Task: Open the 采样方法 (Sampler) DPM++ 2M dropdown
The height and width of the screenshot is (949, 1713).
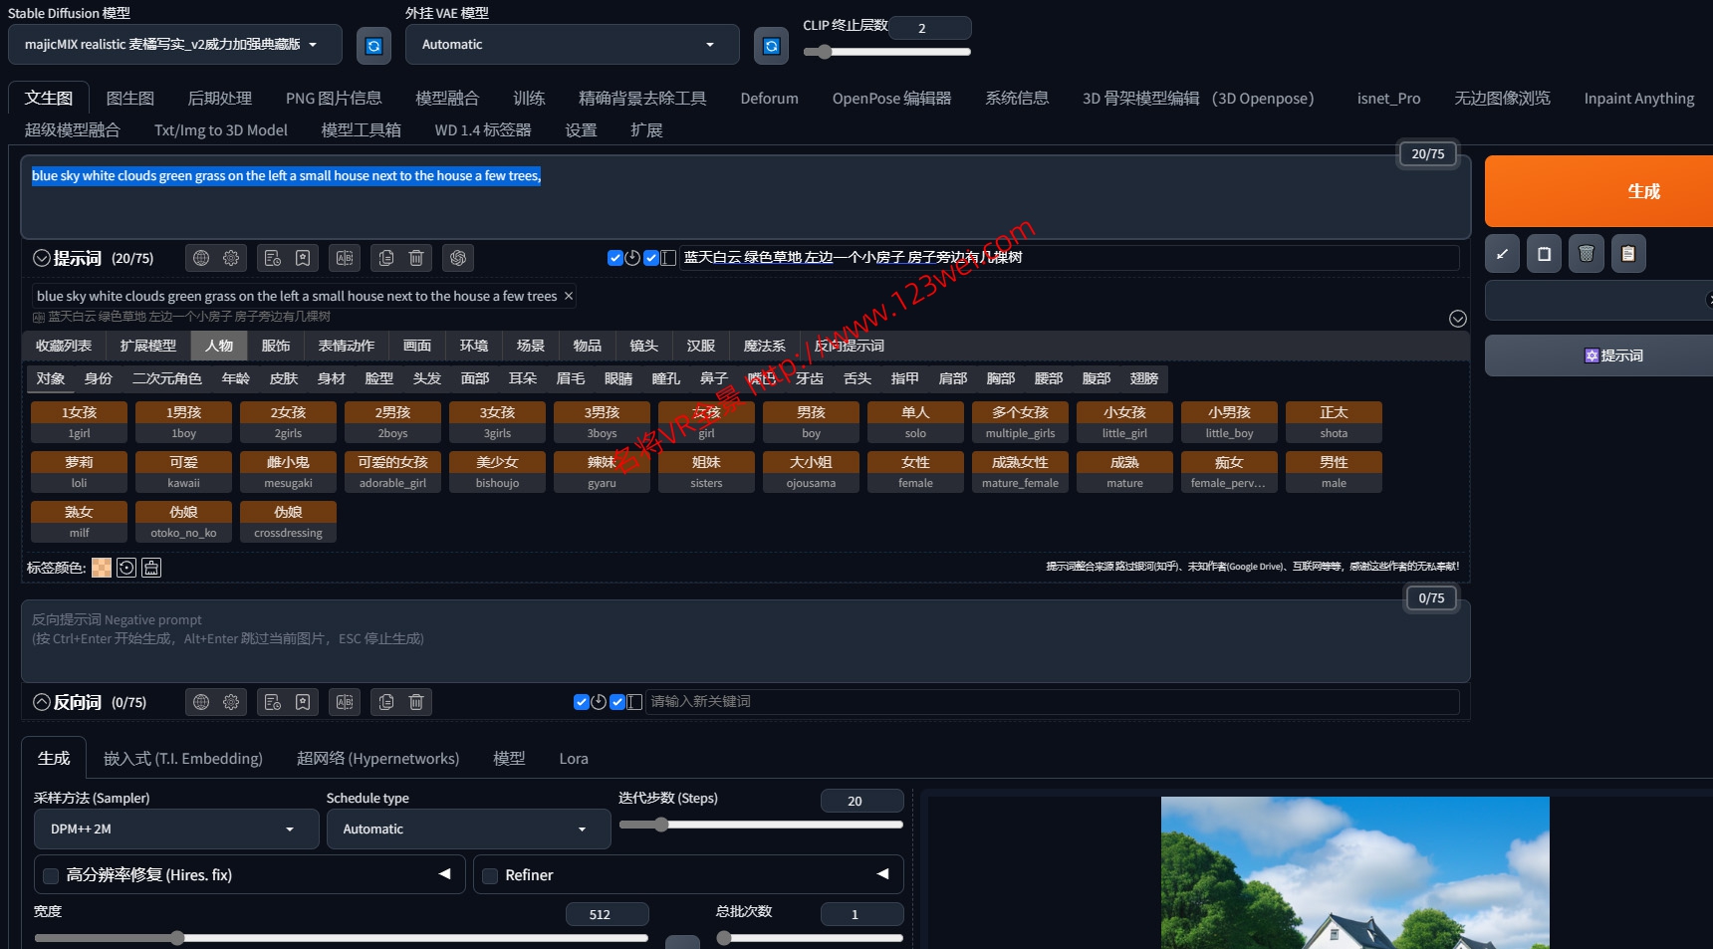Action: click(x=176, y=830)
